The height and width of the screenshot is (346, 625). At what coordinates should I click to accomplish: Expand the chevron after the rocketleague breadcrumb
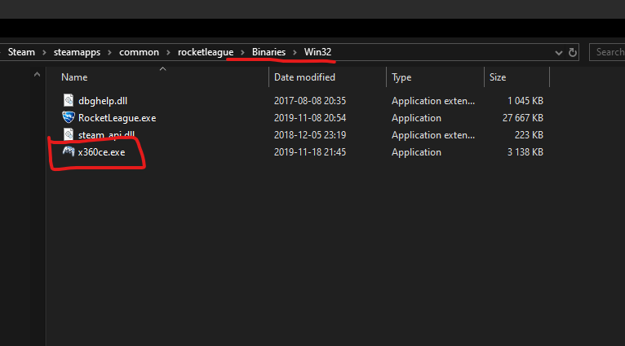[242, 52]
